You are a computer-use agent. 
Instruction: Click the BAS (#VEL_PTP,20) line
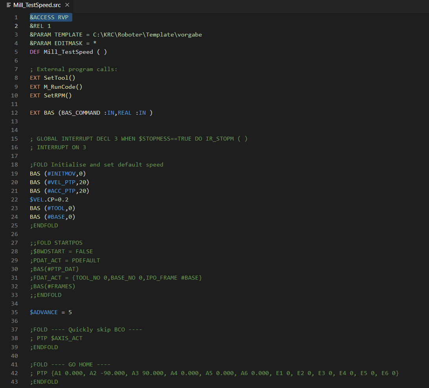click(59, 182)
